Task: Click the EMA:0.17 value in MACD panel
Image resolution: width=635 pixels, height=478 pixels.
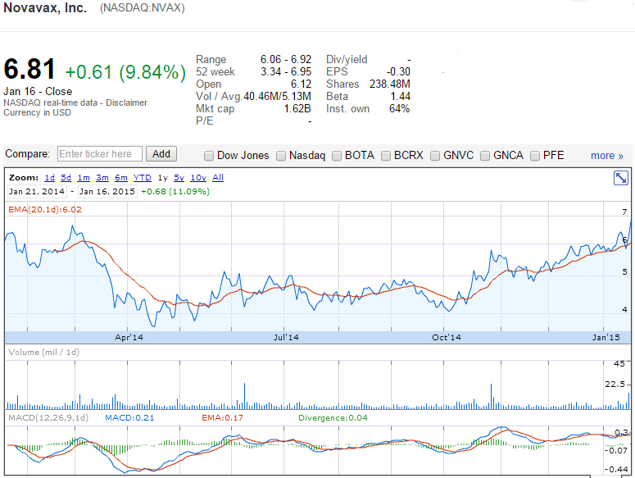Action: point(222,417)
